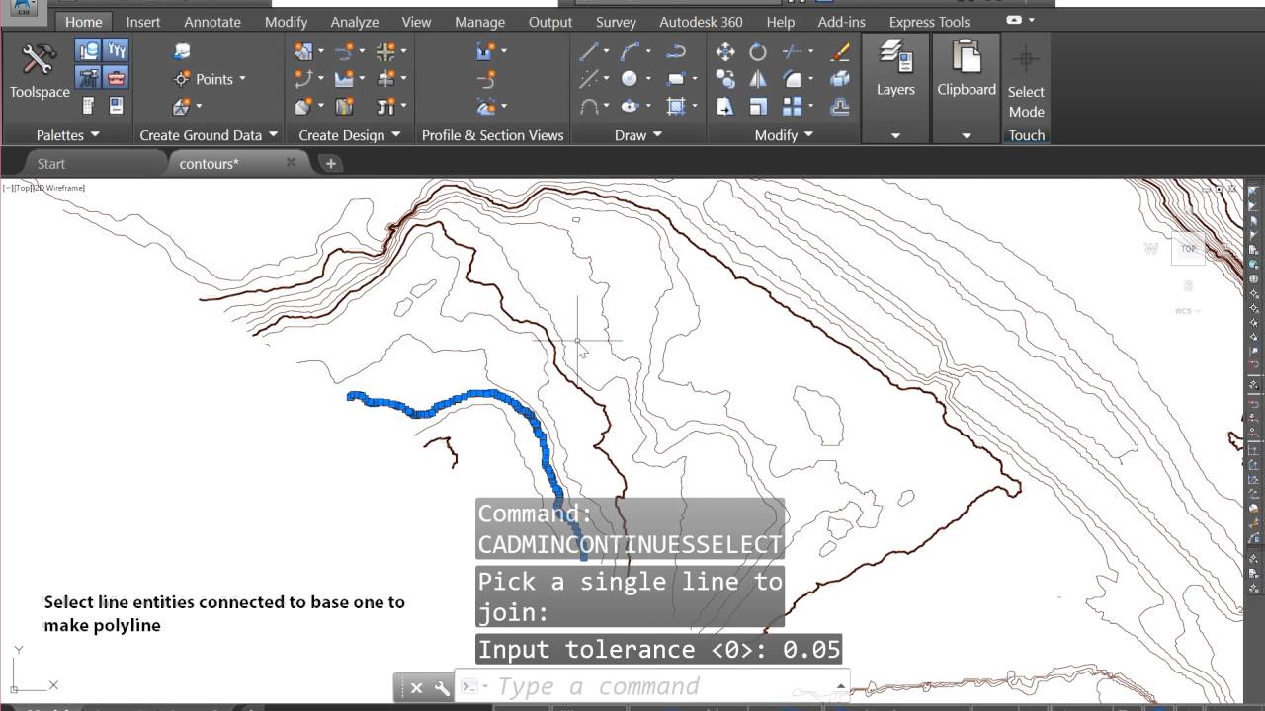The height and width of the screenshot is (711, 1265).
Task: Open the WCS dropdown under ViewCube
Action: click(x=1187, y=311)
